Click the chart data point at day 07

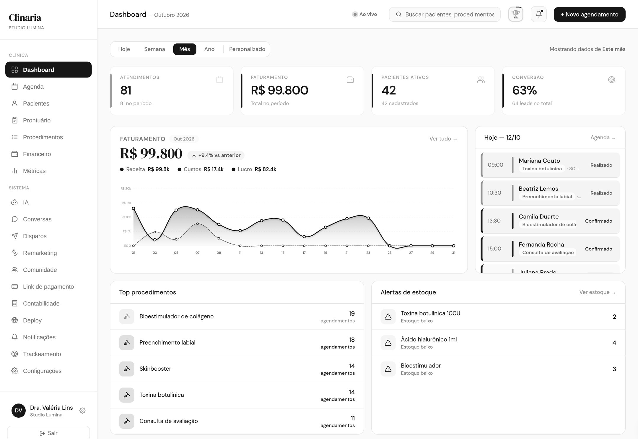point(197,210)
